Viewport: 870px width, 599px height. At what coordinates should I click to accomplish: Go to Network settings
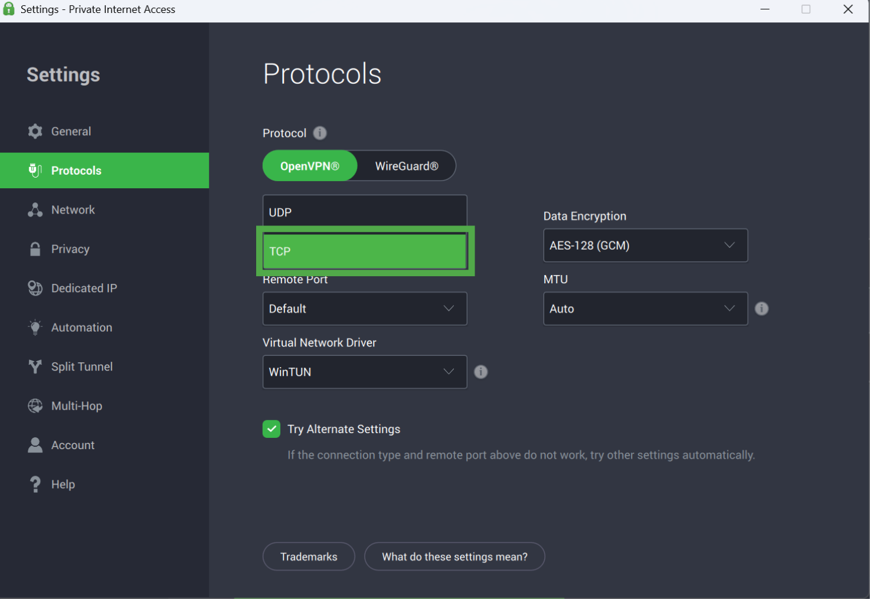tap(104, 210)
